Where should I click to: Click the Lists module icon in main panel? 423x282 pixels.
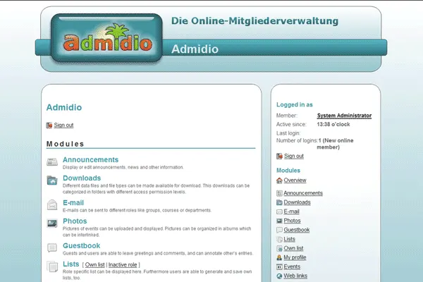(52, 265)
